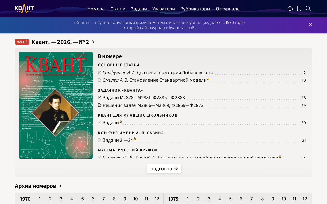Screen dimensions: 327x204
Task: Open Архив номеров link
Action: click(x=38, y=186)
